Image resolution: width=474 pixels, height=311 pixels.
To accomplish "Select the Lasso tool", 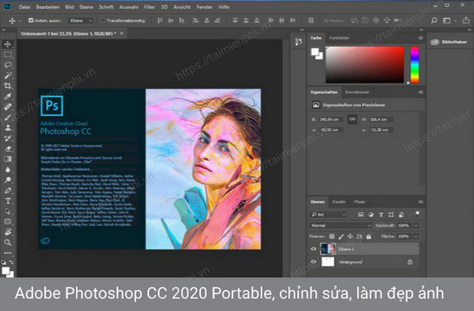I will [x=8, y=65].
